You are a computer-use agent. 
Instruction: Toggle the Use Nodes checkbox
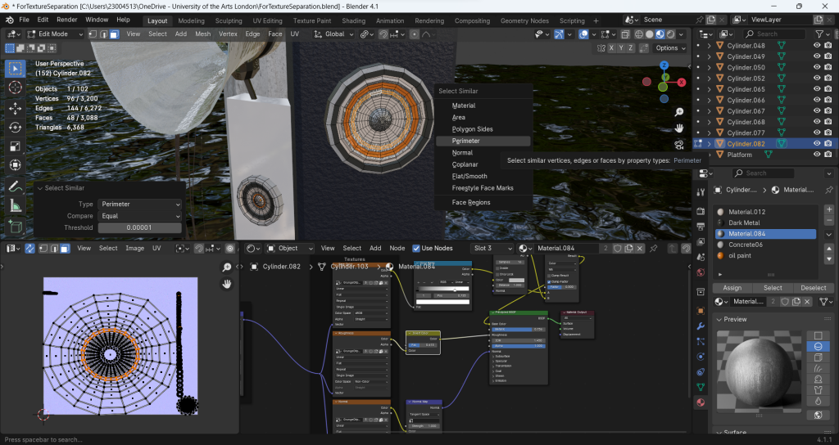click(x=415, y=248)
